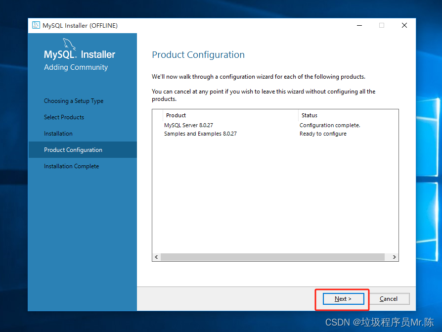This screenshot has width=442, height=332.
Task: Click the Configuration complete status text
Action: [x=330, y=125]
